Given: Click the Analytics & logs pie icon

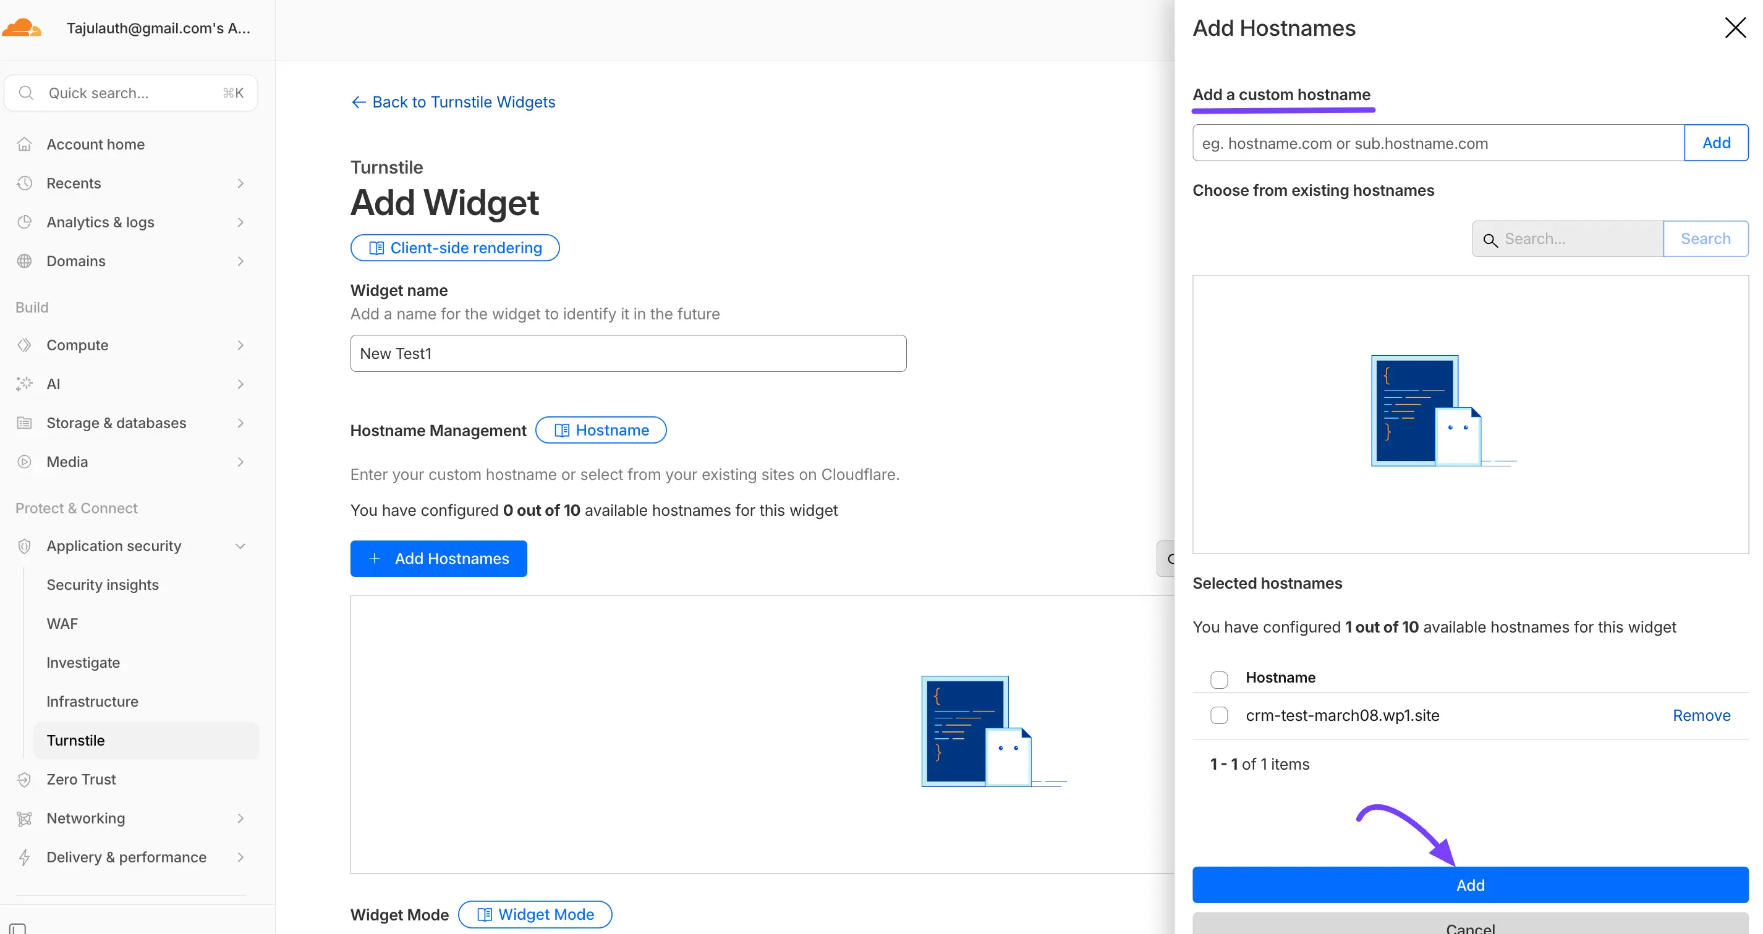Looking at the screenshot, I should (x=25, y=222).
